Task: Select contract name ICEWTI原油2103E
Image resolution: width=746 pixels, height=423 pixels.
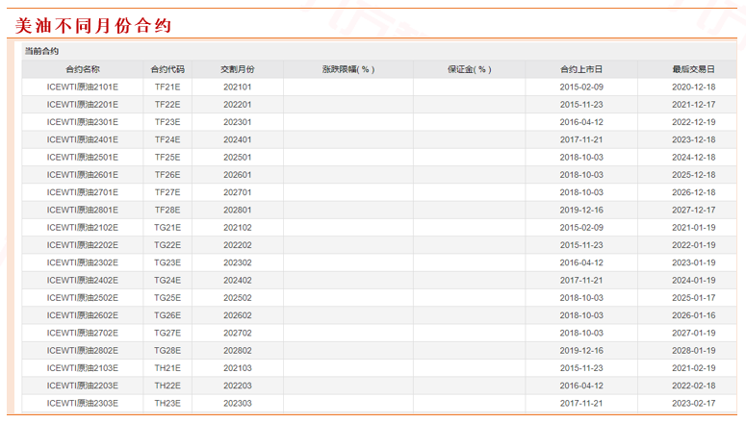Action: pyautogui.click(x=83, y=368)
